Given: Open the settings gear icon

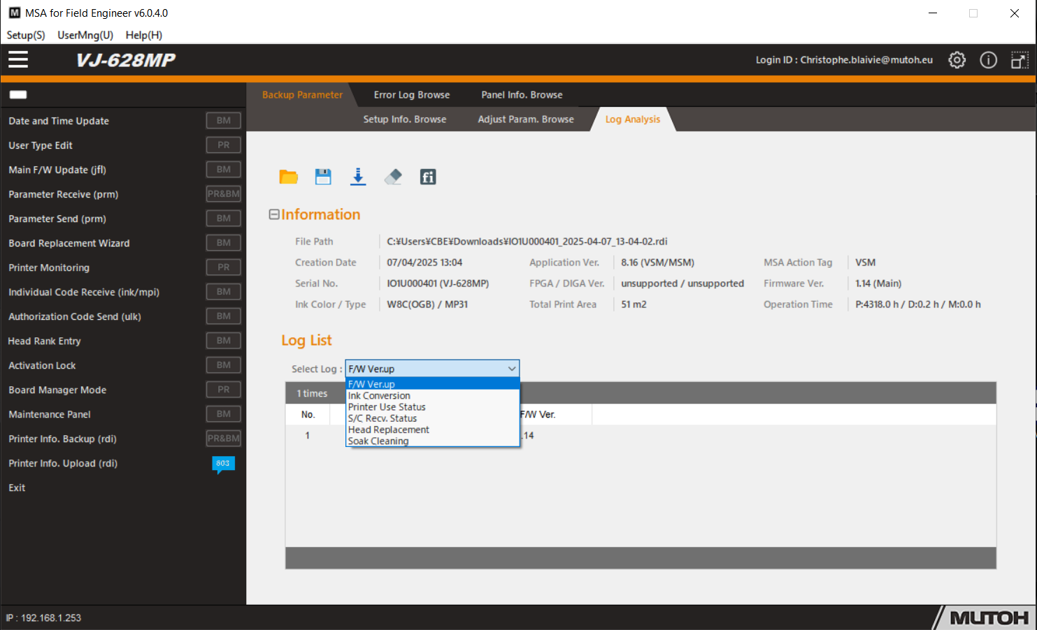Looking at the screenshot, I should (x=957, y=60).
